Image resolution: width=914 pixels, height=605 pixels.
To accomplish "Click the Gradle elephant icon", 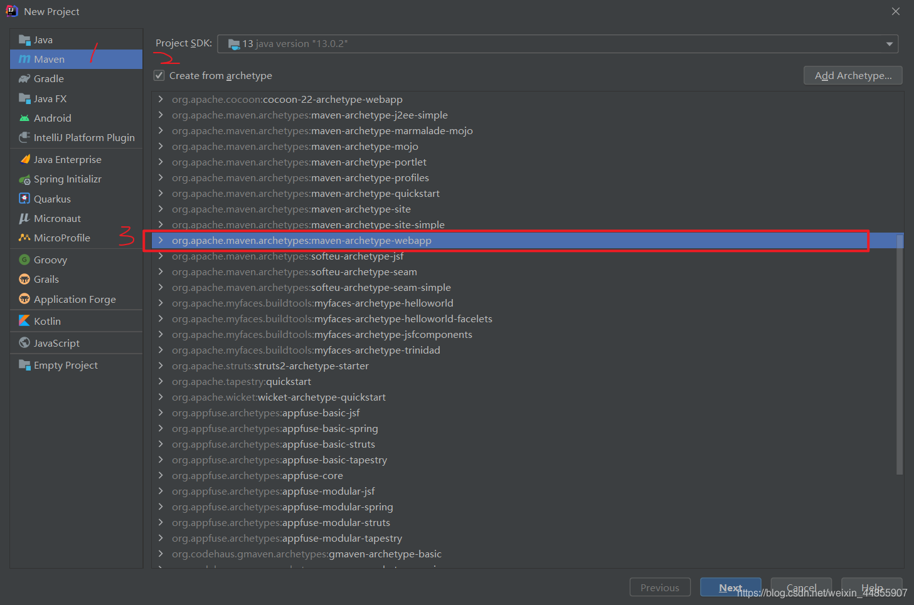I will click(x=24, y=79).
